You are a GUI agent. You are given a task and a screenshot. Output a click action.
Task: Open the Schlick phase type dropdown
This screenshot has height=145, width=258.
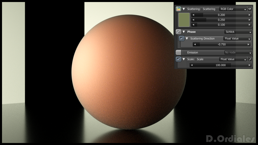click(238, 32)
